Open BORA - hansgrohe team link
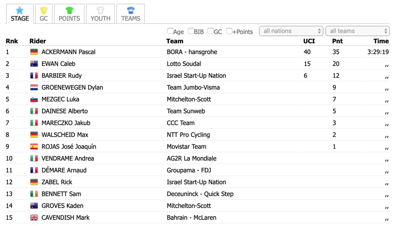This screenshot has width=393, height=226. [x=192, y=52]
